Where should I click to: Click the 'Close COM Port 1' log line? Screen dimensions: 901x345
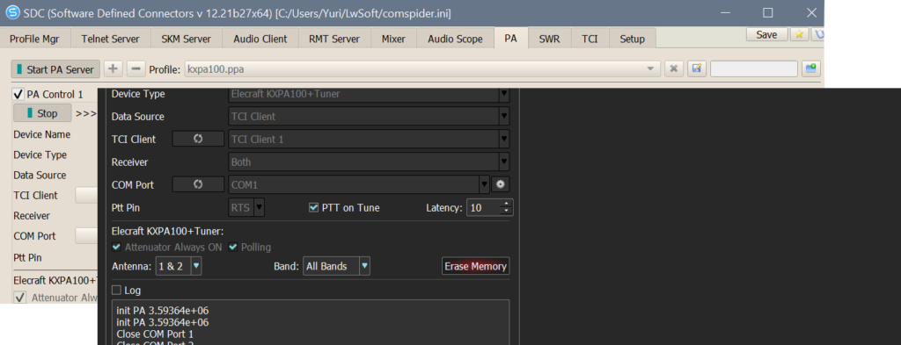155,334
